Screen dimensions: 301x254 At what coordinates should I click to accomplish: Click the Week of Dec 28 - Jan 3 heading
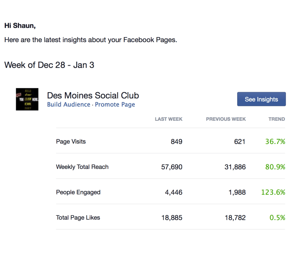[49, 65]
